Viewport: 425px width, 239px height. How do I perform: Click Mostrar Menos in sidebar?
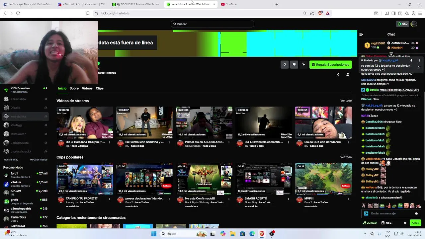(39, 160)
